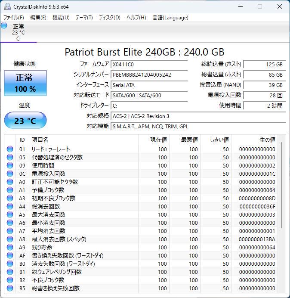Viewport: 290px width, 298px height.
Task: Click the 23 °C temperature button
Action: pos(25,121)
